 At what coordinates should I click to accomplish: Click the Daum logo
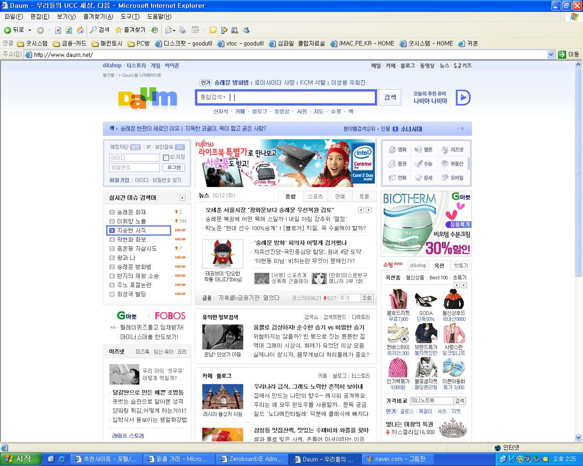tap(148, 97)
